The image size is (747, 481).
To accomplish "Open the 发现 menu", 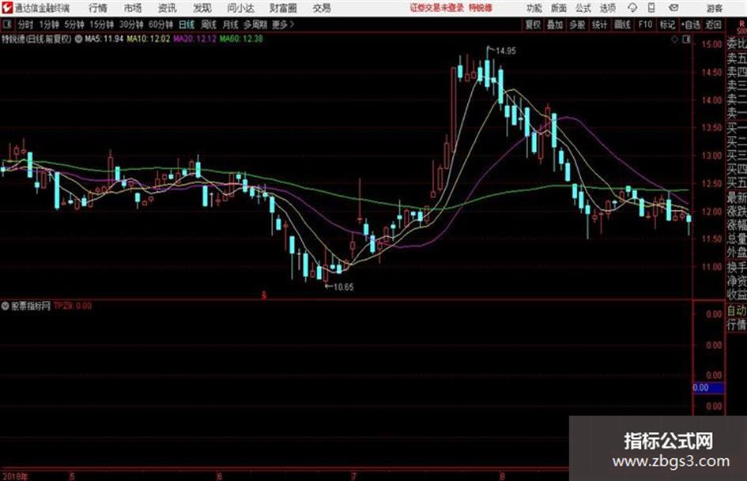I will point(202,8).
